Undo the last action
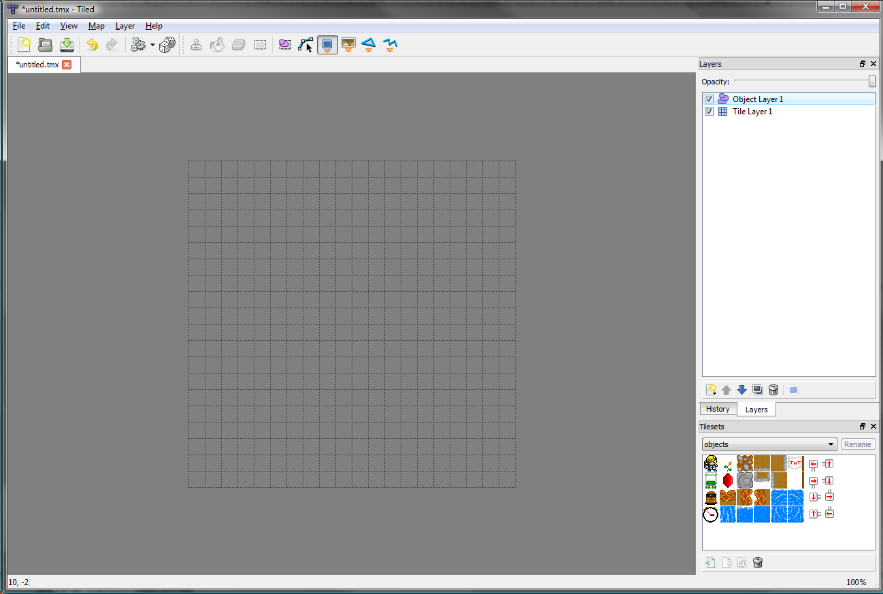This screenshot has height=594, width=883. pyautogui.click(x=92, y=45)
